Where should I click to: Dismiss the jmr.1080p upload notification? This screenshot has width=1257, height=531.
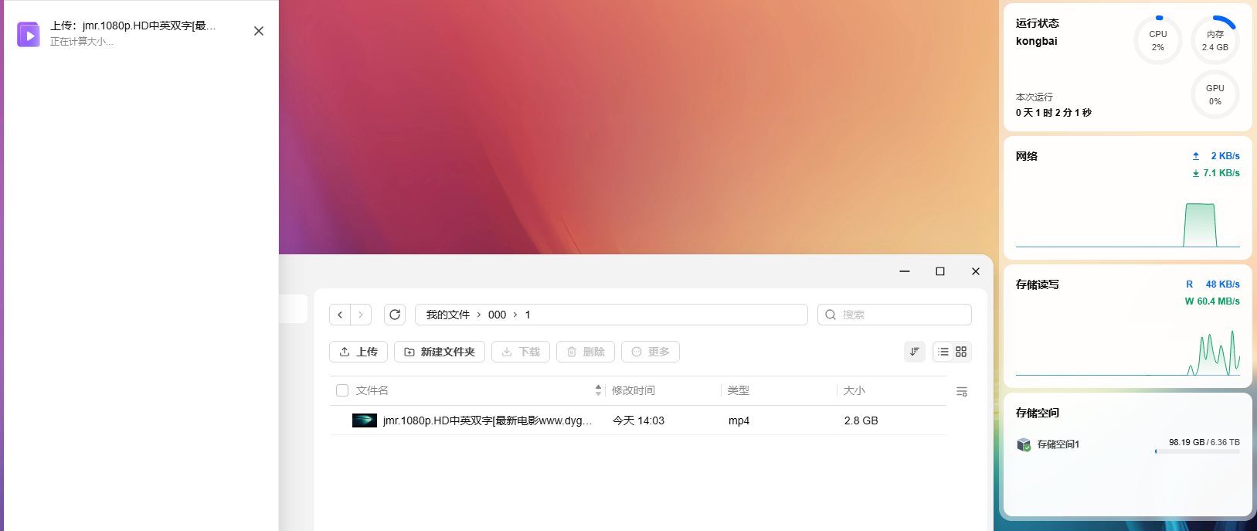(x=259, y=31)
